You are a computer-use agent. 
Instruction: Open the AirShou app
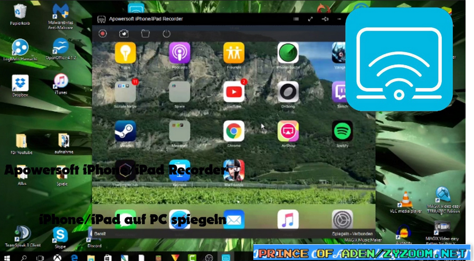point(288,131)
